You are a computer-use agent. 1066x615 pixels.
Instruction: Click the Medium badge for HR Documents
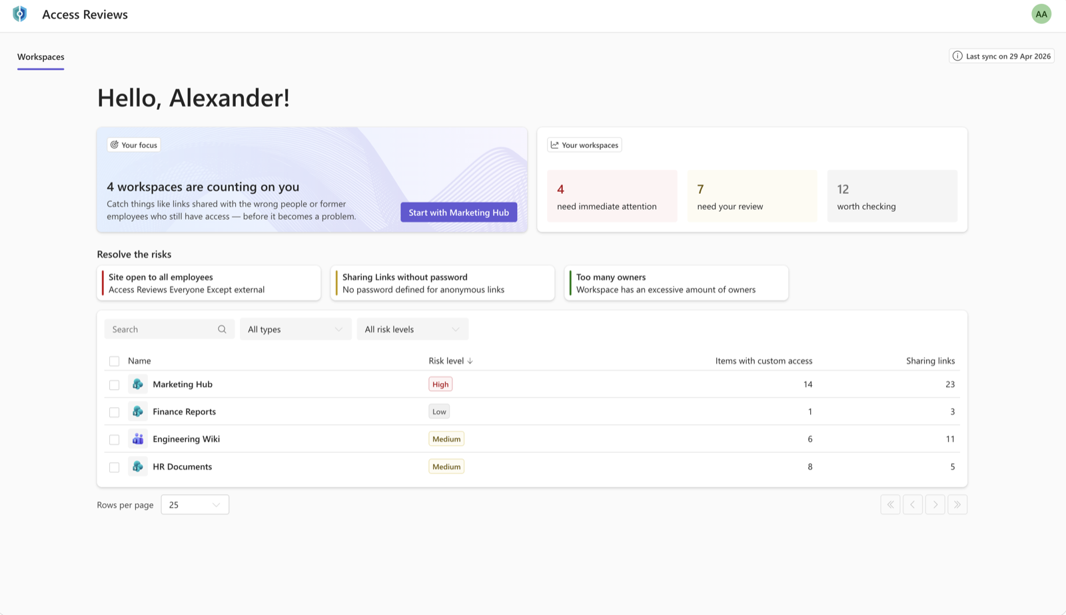pos(446,467)
